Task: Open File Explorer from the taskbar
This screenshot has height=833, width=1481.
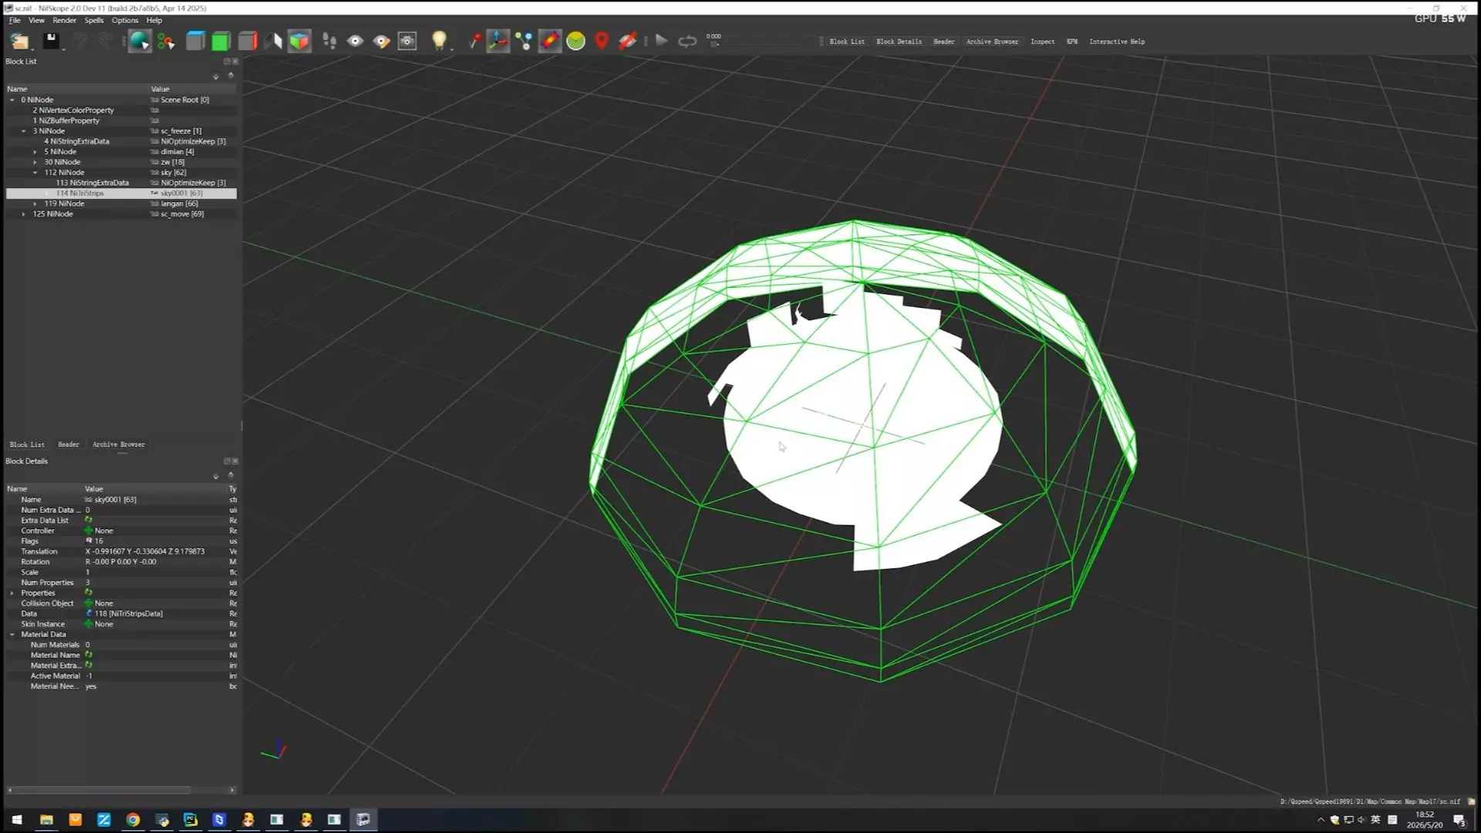Action: click(46, 820)
